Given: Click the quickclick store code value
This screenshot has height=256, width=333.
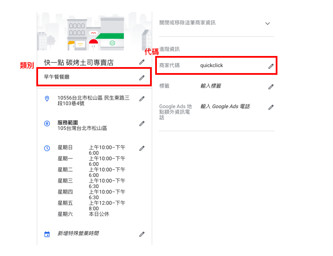Looking at the screenshot, I should pos(212,65).
